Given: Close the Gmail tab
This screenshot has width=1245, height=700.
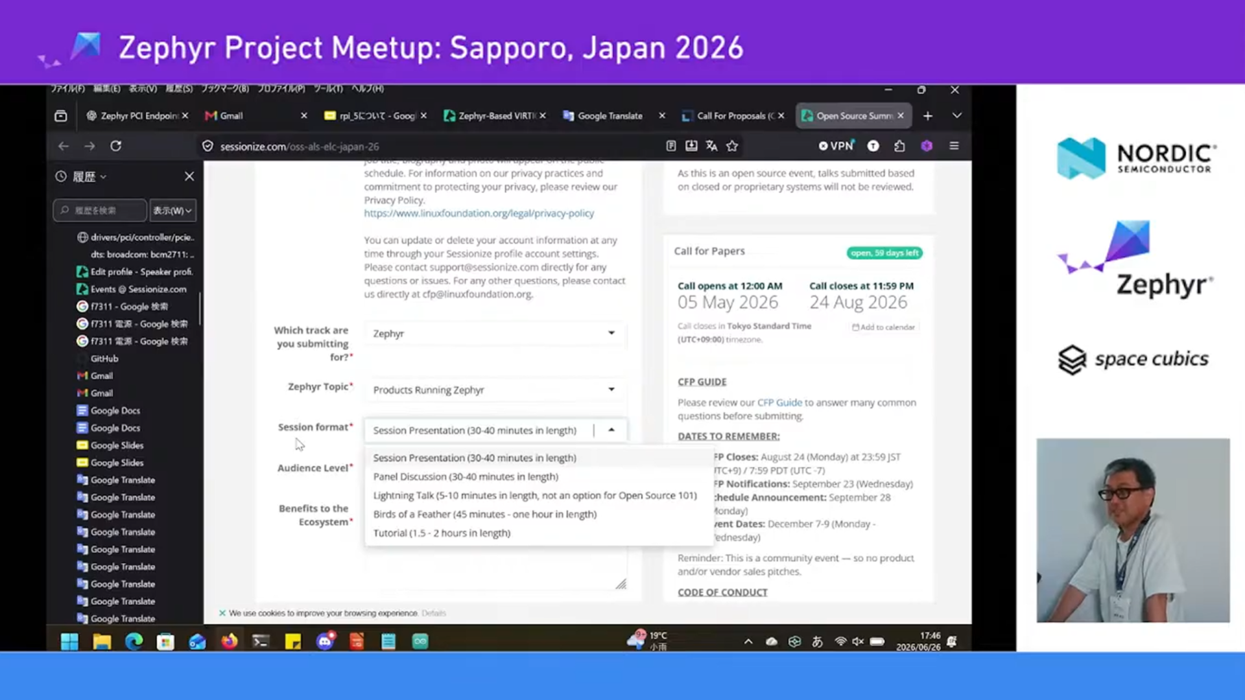Looking at the screenshot, I should click(x=304, y=116).
